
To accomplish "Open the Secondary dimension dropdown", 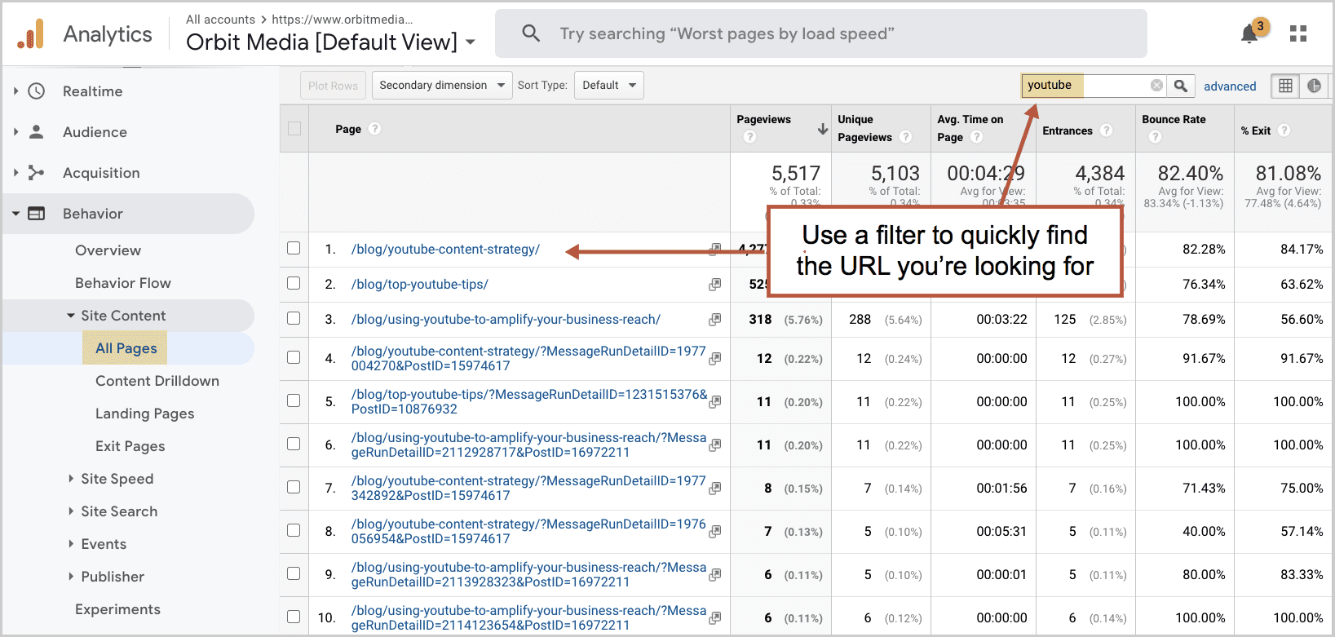I will pos(442,86).
